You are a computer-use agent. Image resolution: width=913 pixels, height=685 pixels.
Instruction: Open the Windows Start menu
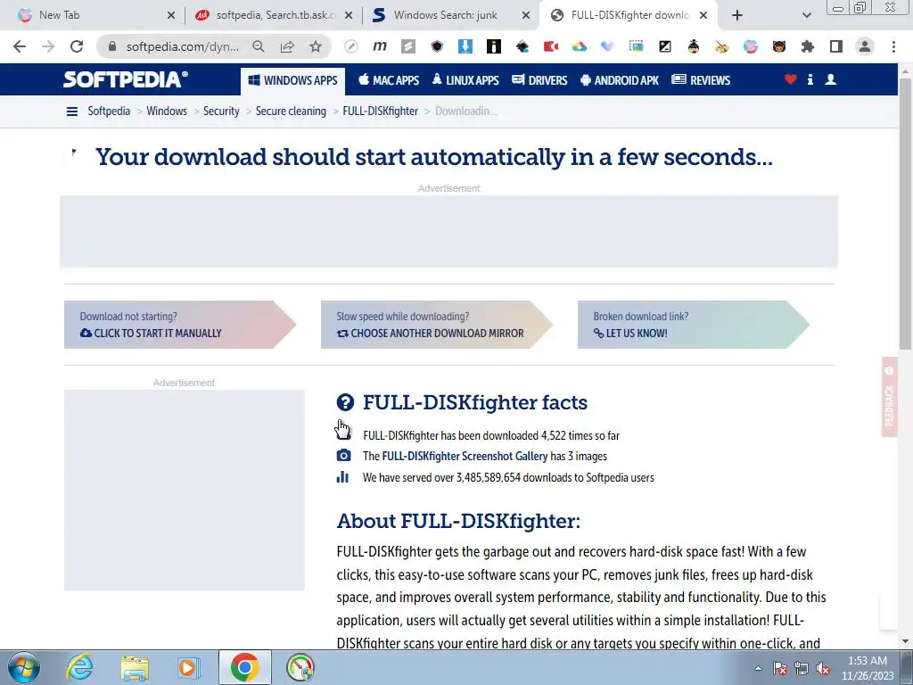pos(24,667)
